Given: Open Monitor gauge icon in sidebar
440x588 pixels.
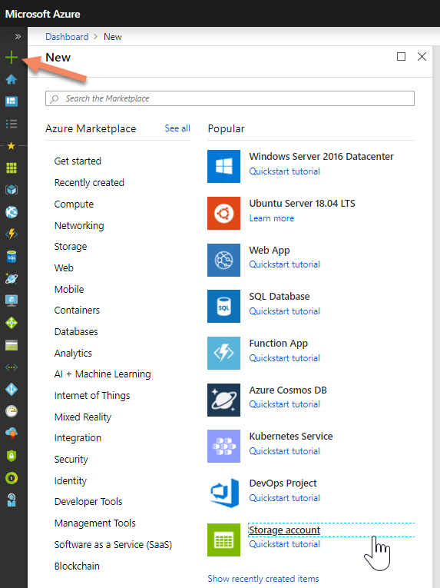Looking at the screenshot, I should click(12, 411).
